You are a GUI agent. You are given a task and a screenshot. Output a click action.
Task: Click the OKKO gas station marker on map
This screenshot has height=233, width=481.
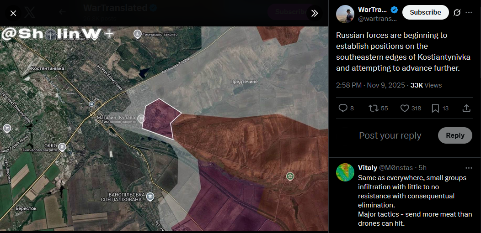[62, 147]
